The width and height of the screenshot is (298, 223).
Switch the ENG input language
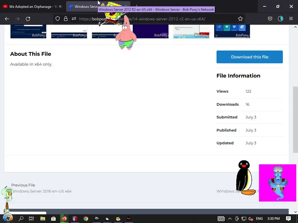click(259, 219)
